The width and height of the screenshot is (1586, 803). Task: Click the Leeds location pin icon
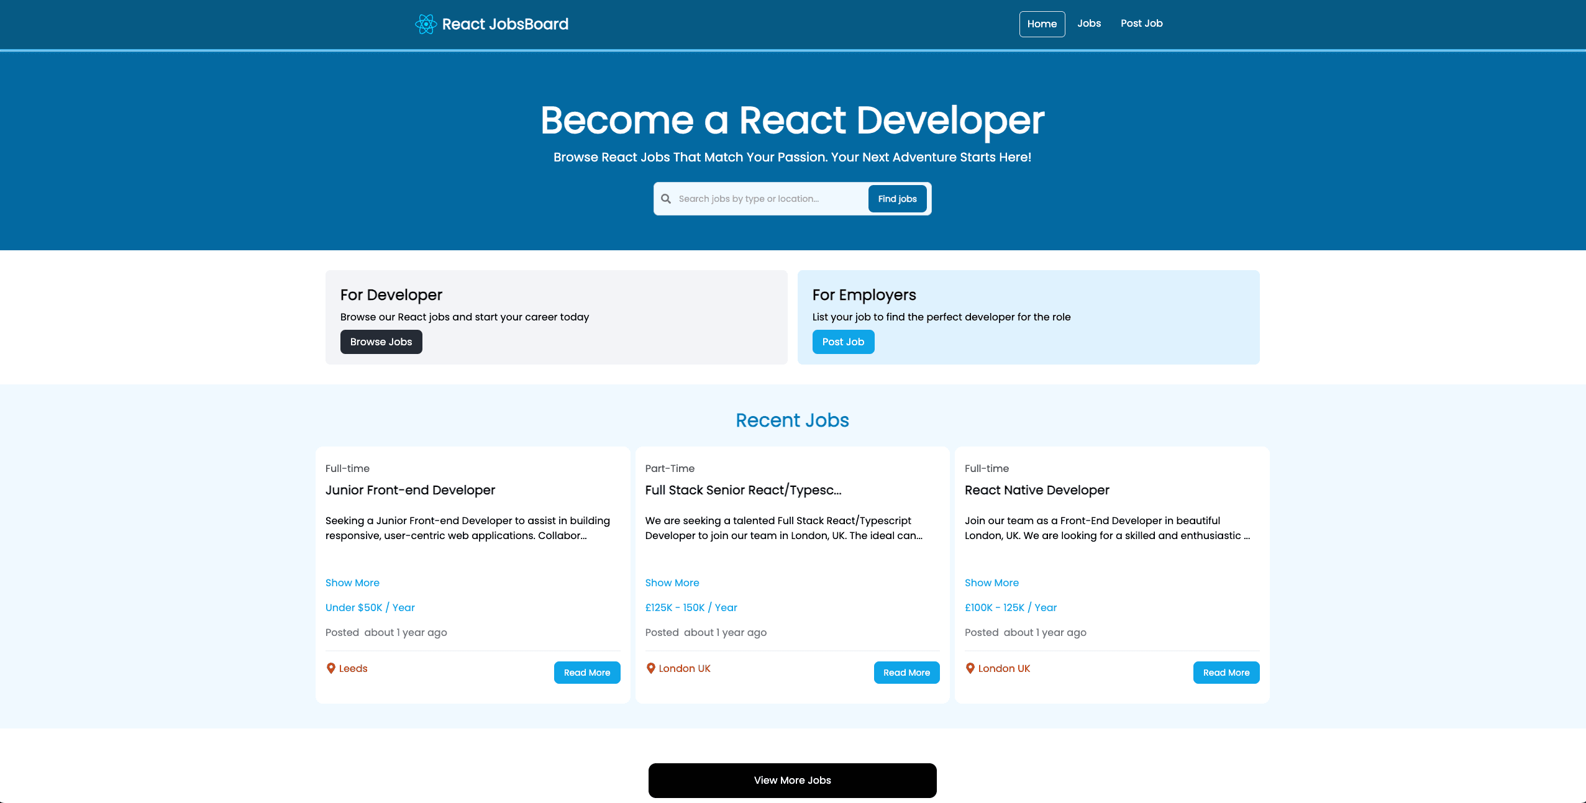pyautogui.click(x=331, y=668)
